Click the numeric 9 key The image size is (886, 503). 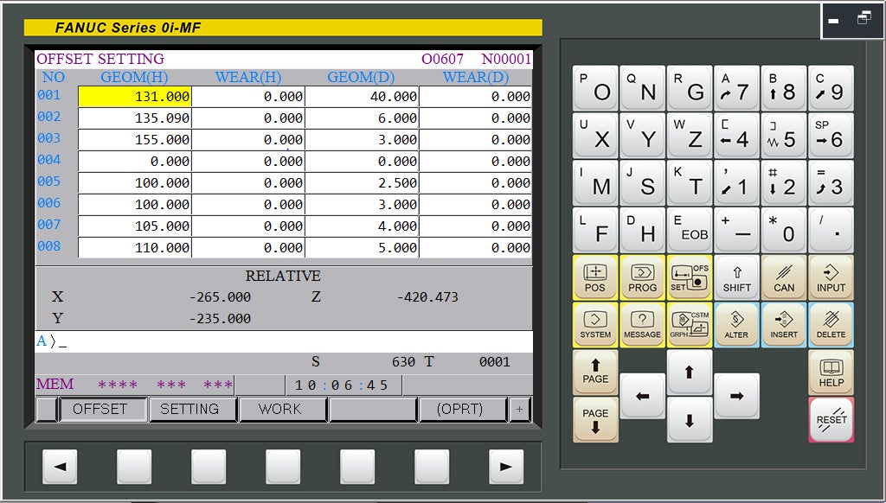[831, 89]
